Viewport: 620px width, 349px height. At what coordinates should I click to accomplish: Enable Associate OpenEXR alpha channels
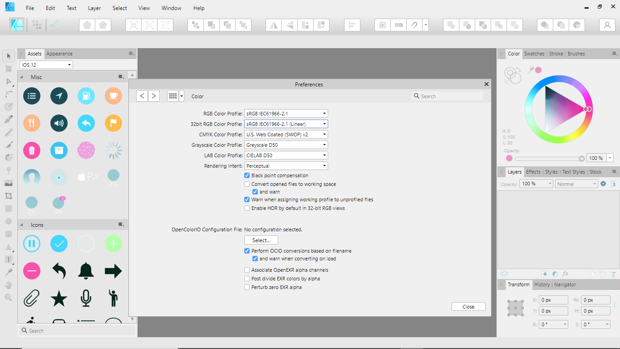tap(247, 269)
